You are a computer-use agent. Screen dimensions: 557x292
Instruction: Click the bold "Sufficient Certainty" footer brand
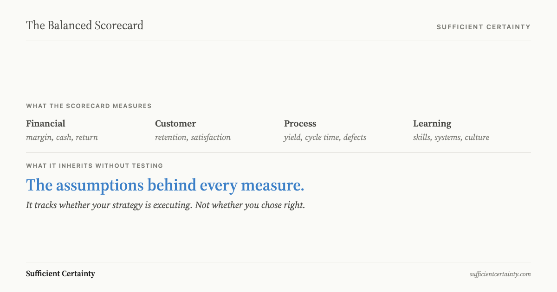tap(61, 273)
